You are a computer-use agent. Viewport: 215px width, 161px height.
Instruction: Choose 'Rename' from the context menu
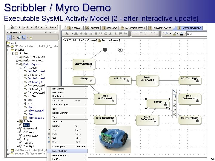pyautogui.click(x=67, y=126)
